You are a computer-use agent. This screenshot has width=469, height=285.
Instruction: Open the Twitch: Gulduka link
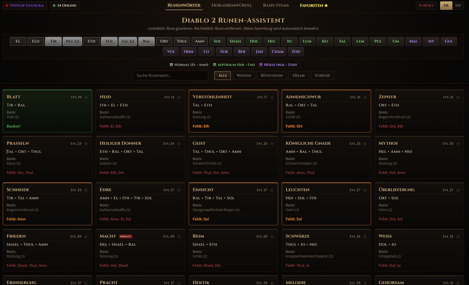[x=25, y=5]
